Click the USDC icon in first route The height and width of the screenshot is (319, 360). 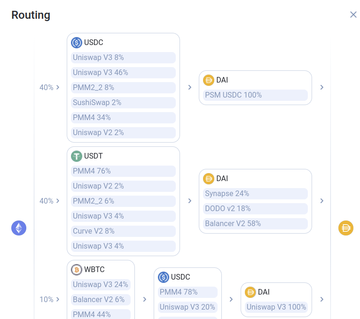click(77, 43)
